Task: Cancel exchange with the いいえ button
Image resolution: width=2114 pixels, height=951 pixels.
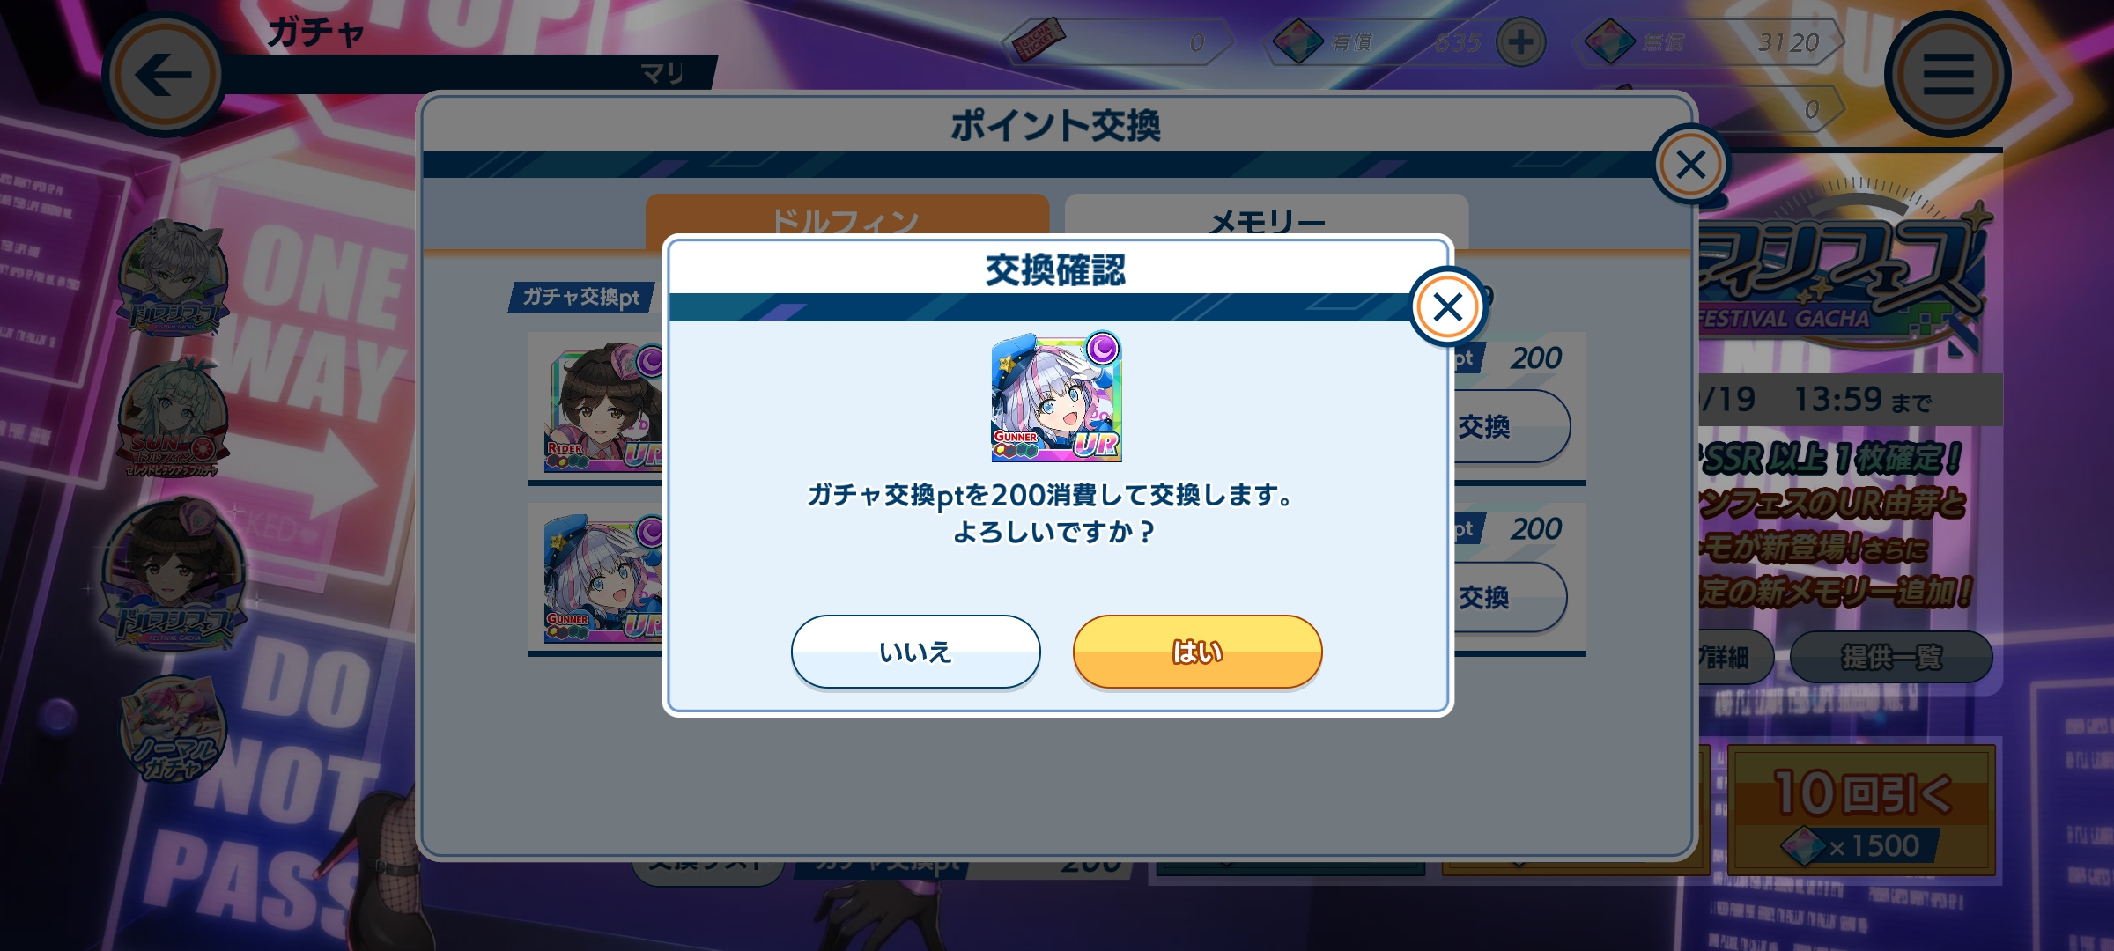Action: click(915, 652)
